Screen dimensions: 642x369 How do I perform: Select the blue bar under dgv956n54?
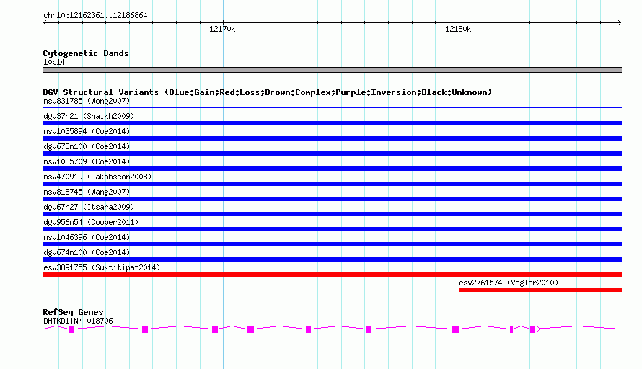[x=332, y=229]
